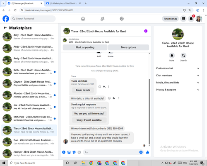Click the purple conversation info icon
Image resolution: width=207 pixels, height=166 pixels.
tap(146, 31)
